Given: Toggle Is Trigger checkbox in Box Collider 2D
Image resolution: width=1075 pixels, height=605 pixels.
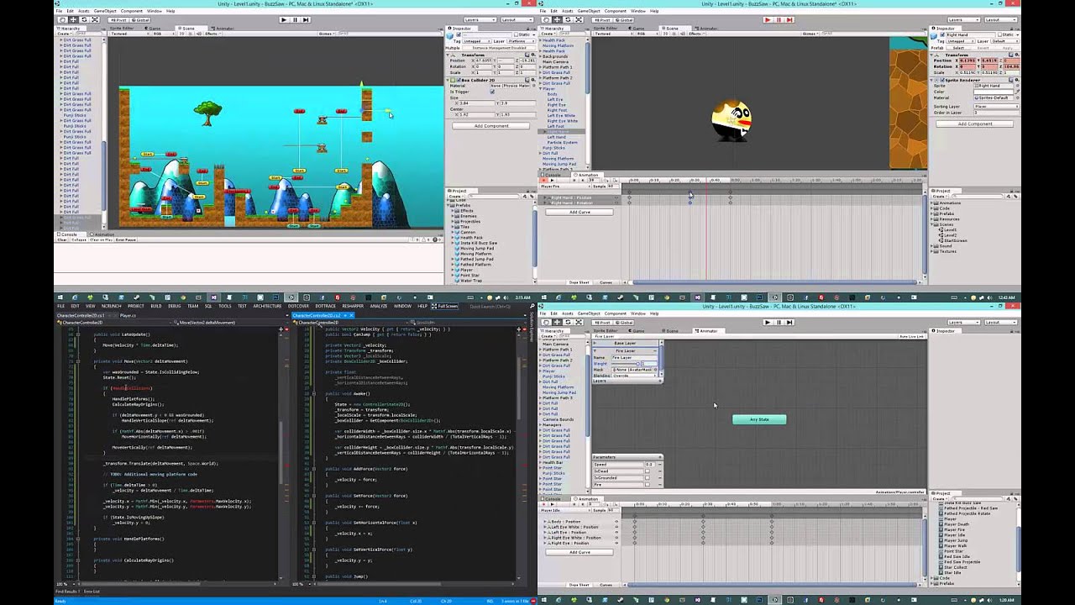Looking at the screenshot, I should tap(492, 92).
